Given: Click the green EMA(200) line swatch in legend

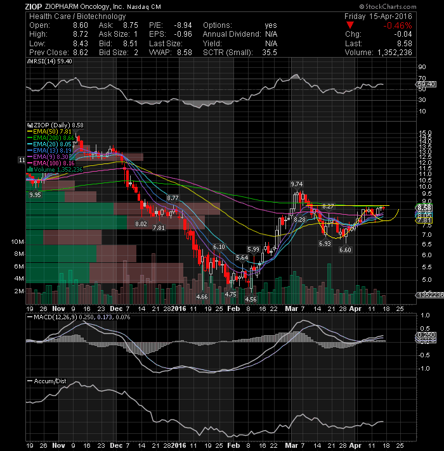Looking at the screenshot, I should (x=30, y=138).
